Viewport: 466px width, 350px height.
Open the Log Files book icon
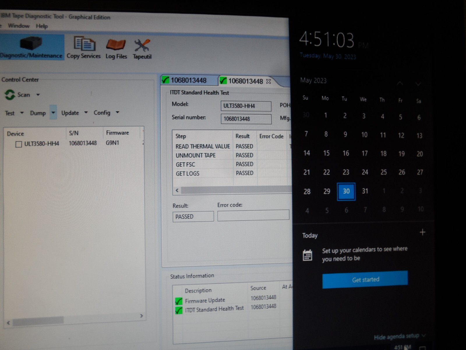click(116, 45)
